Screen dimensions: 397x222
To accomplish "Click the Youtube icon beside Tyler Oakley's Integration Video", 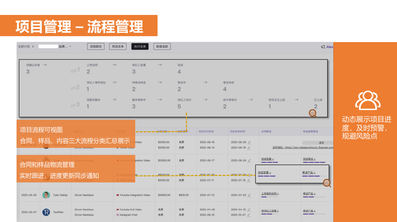I will coord(117,195).
